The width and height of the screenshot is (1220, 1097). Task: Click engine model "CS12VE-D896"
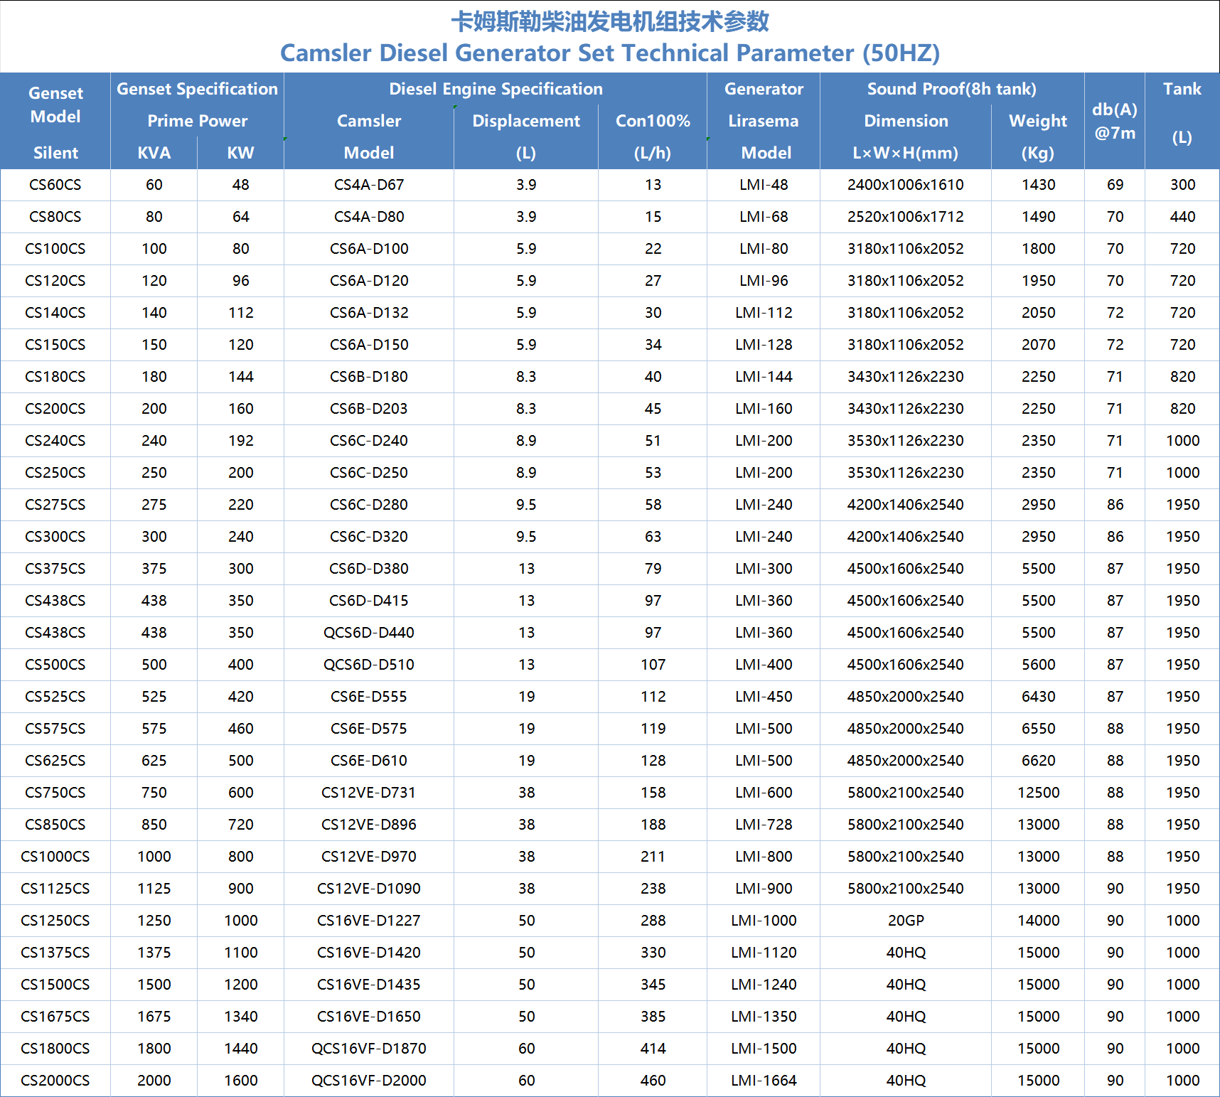tap(369, 825)
